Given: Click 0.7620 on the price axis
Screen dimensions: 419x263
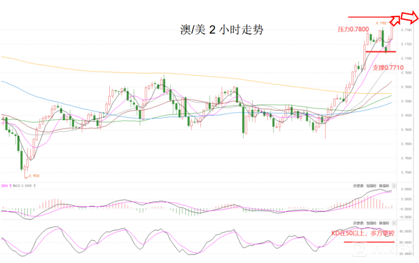Looking at the screenshot, I should [406, 115].
